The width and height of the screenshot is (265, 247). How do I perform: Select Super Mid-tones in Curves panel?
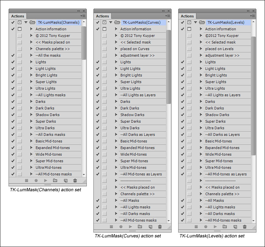point(134,161)
